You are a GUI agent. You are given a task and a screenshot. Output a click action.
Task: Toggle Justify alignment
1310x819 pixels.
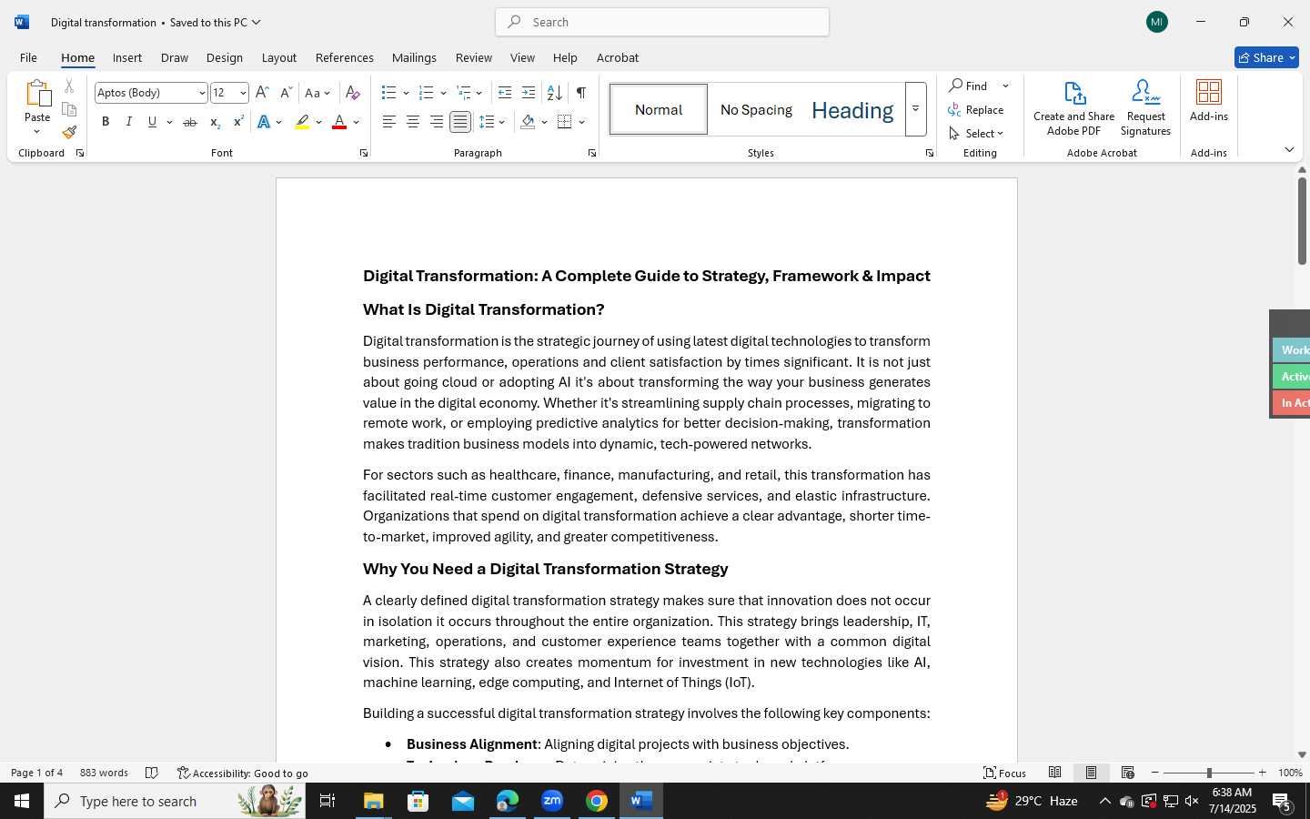tap(460, 122)
